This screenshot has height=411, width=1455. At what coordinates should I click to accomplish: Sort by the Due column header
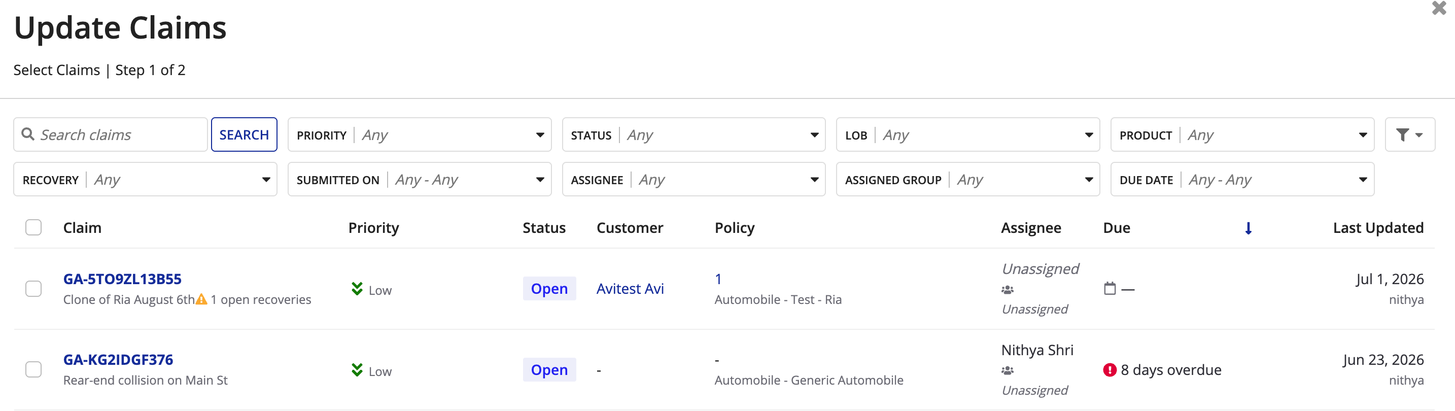pyautogui.click(x=1117, y=227)
